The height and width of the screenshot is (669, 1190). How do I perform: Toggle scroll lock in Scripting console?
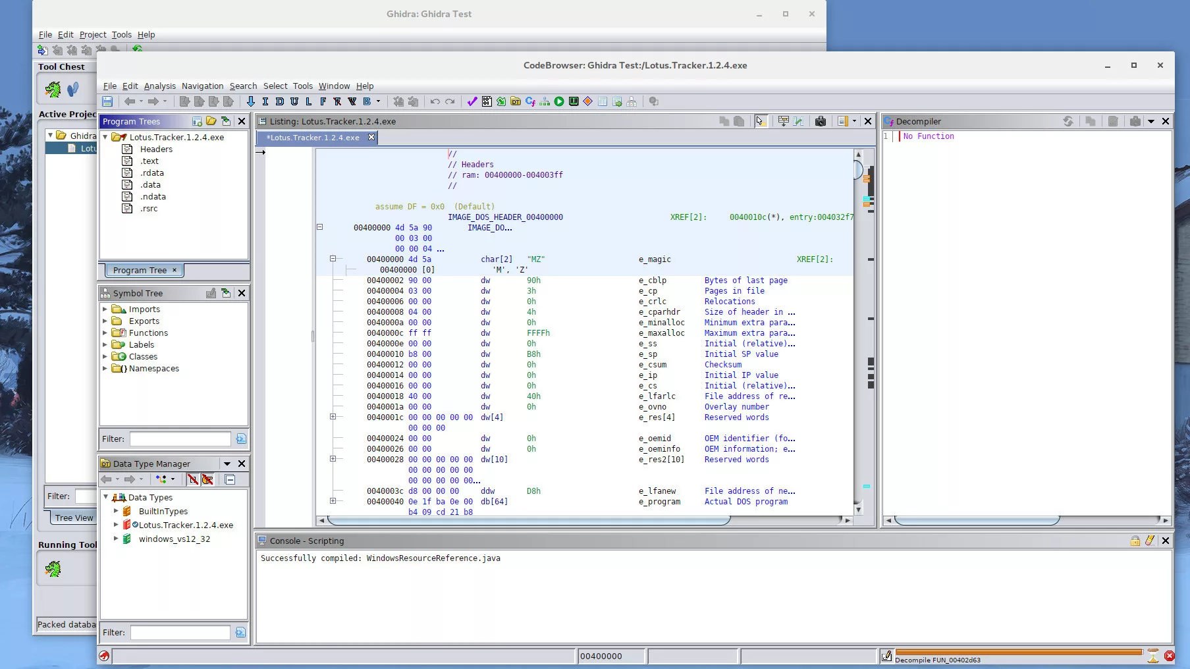(1135, 541)
